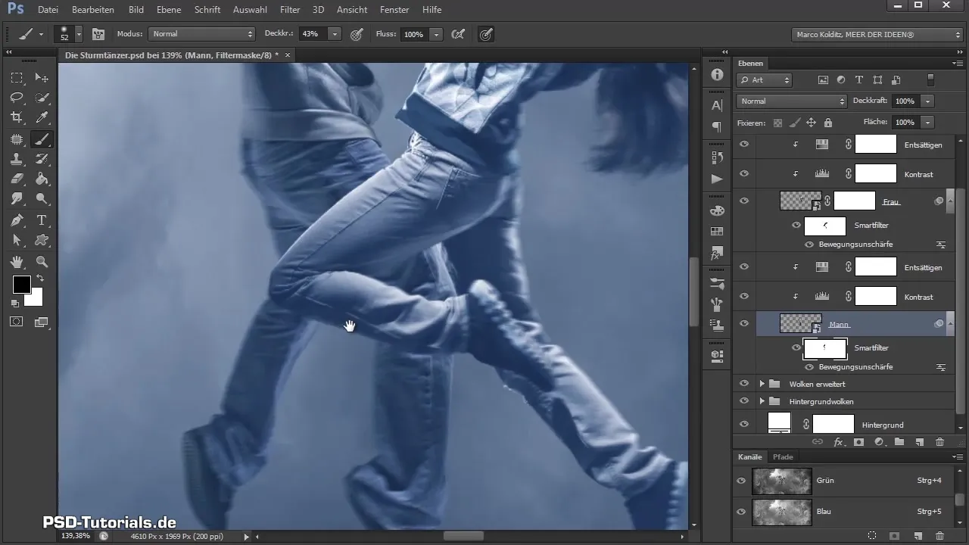Select the Eraser tool
Image resolution: width=969 pixels, height=545 pixels.
point(17,179)
